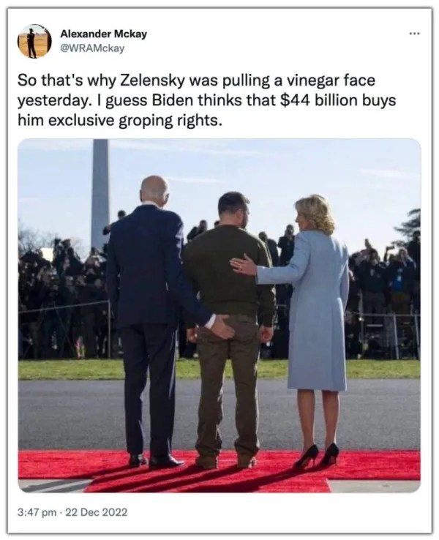Click the round profile avatar picture
This screenshot has height=540, width=439.
click(34, 41)
